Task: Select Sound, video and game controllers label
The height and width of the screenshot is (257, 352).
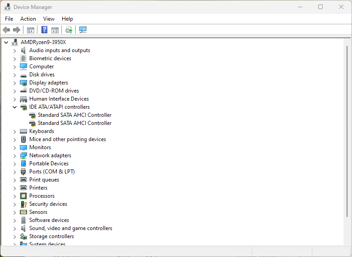Action: (x=71, y=228)
